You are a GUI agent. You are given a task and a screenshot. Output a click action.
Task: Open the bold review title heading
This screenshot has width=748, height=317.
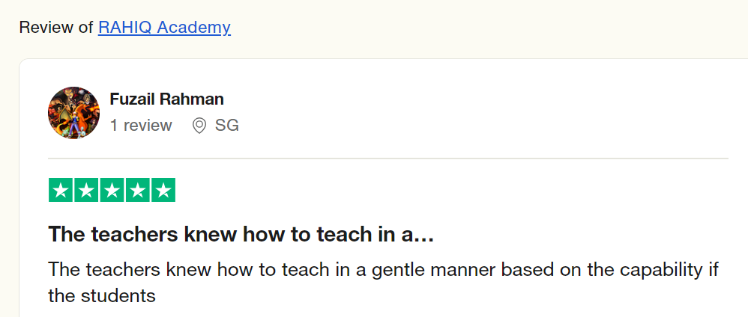click(240, 234)
